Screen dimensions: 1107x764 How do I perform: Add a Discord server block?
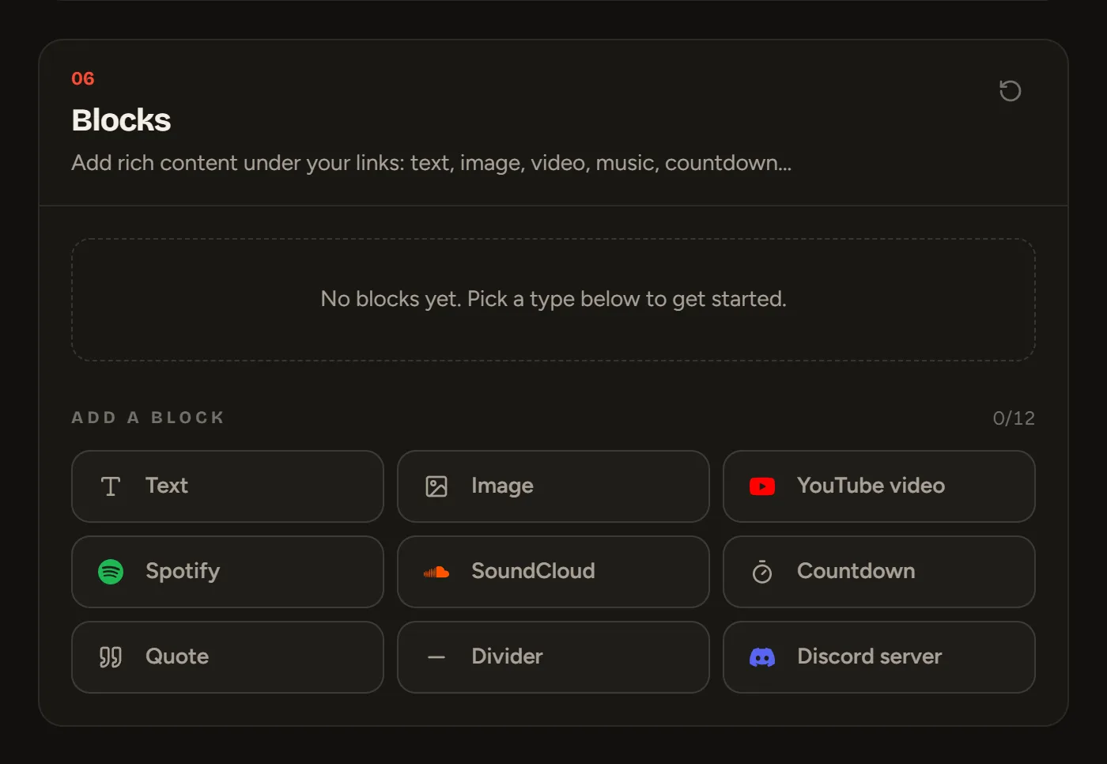879,657
